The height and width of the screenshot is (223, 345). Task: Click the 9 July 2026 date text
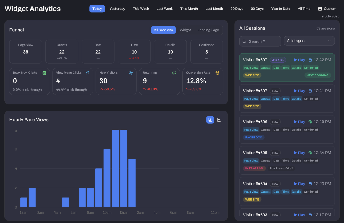(x=330, y=17)
